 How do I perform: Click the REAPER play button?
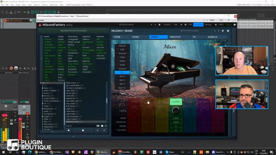click(16, 68)
